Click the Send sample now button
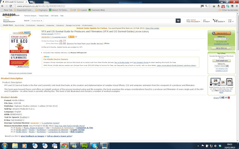The height and width of the screenshot is (149, 239). pyautogui.click(x=221, y=60)
